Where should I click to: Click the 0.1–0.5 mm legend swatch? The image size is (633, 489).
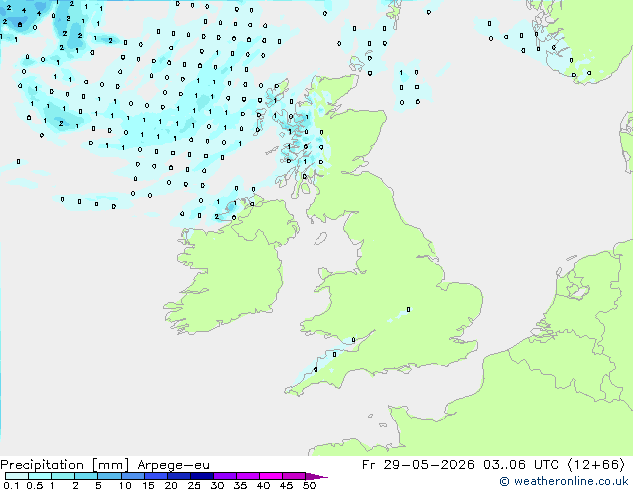pos(17,476)
